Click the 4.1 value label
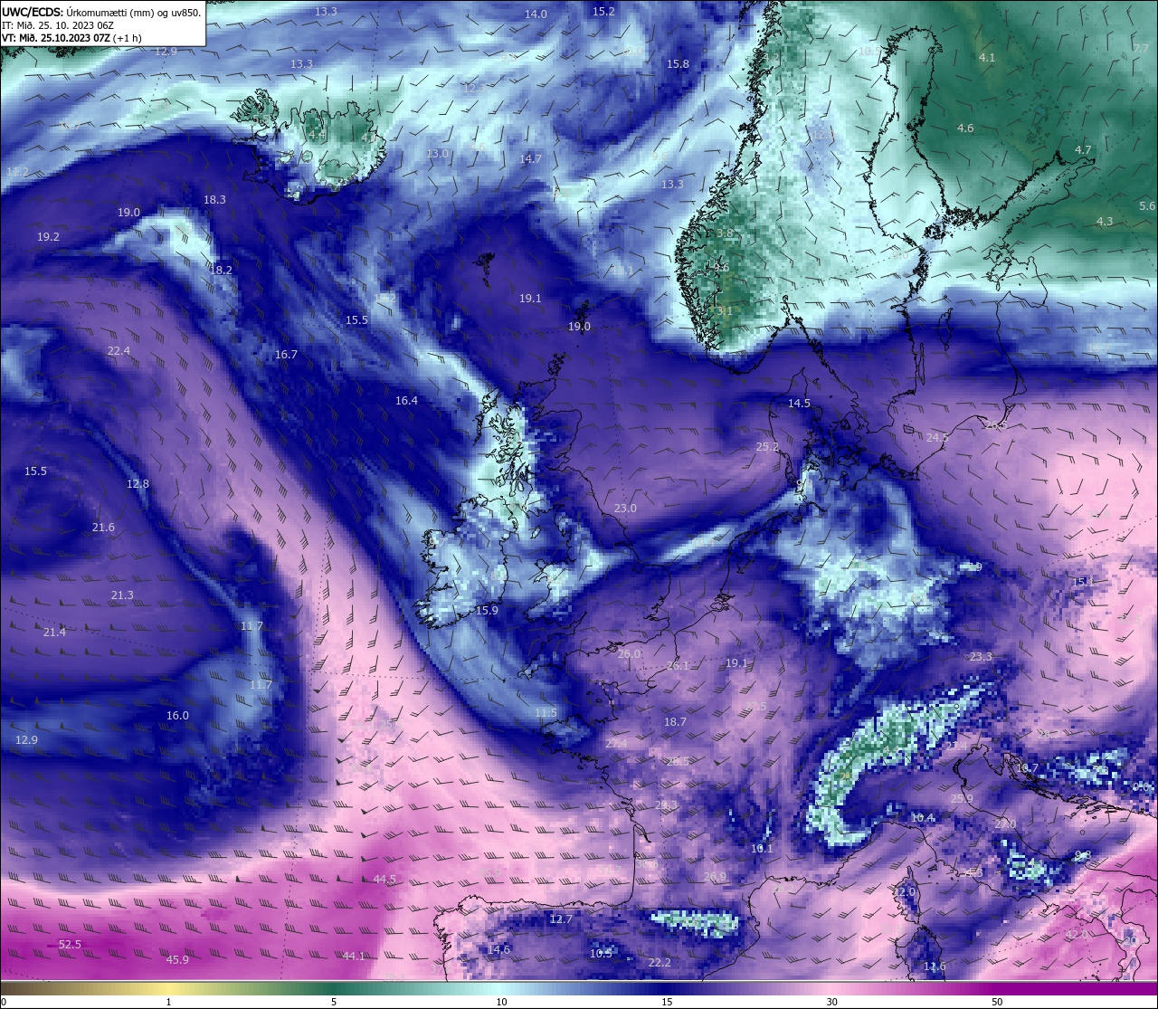Viewport: 1158px width, 1009px height. pyautogui.click(x=987, y=57)
